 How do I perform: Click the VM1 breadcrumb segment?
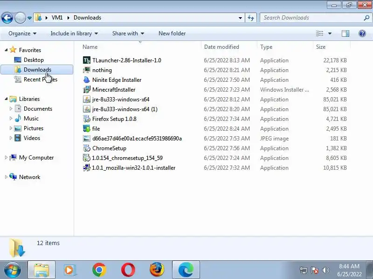point(57,18)
